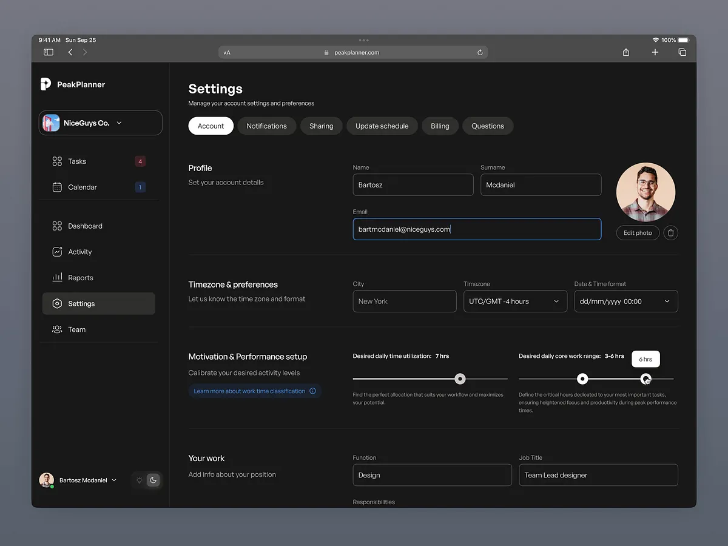This screenshot has height=546, width=728.
Task: Click the Team icon in the sidebar
Action: pyautogui.click(x=57, y=329)
